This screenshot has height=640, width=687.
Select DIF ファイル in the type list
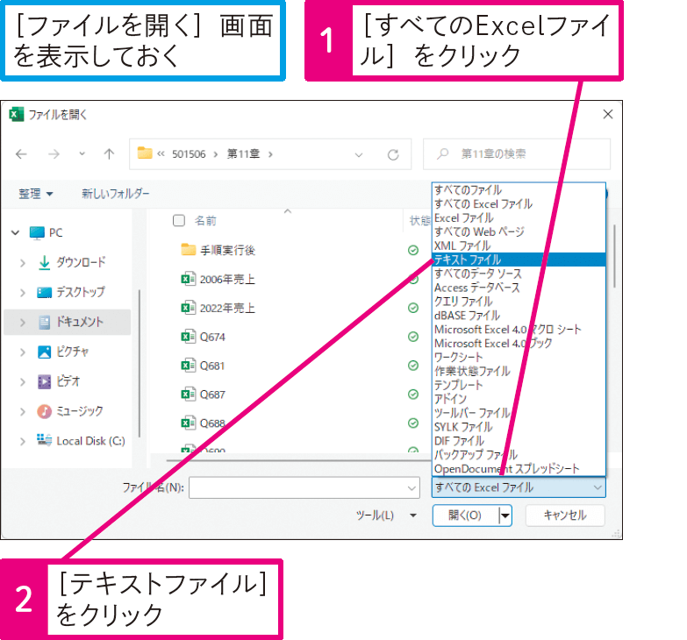click(x=519, y=440)
